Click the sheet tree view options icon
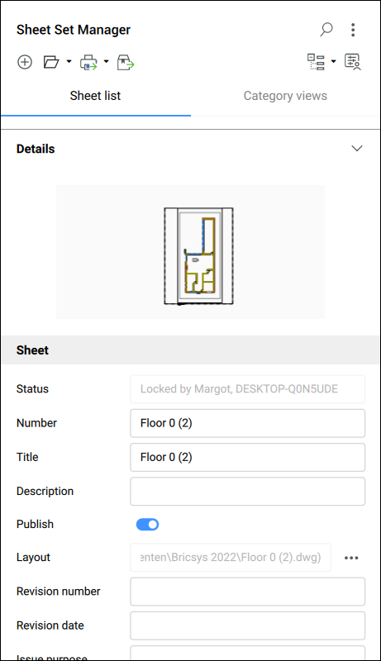 pos(316,62)
